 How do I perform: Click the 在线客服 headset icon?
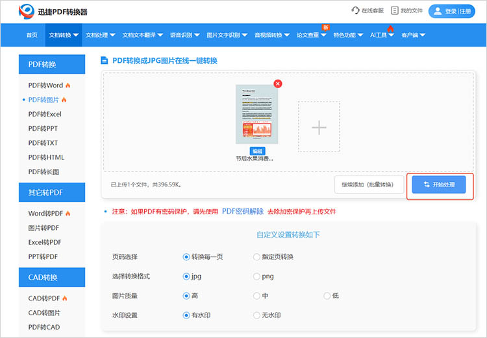tap(355, 11)
